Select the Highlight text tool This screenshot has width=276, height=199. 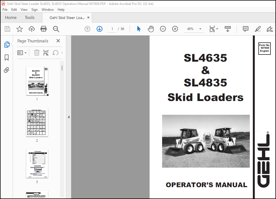pyautogui.click(x=258, y=29)
